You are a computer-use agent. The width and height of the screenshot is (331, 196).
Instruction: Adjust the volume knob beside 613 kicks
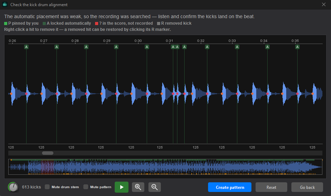pos(13,187)
